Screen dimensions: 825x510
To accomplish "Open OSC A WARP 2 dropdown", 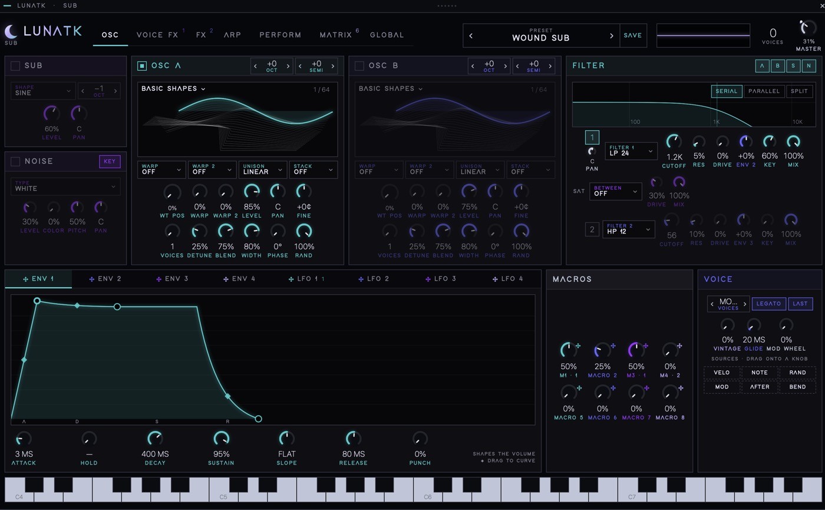I will click(212, 170).
